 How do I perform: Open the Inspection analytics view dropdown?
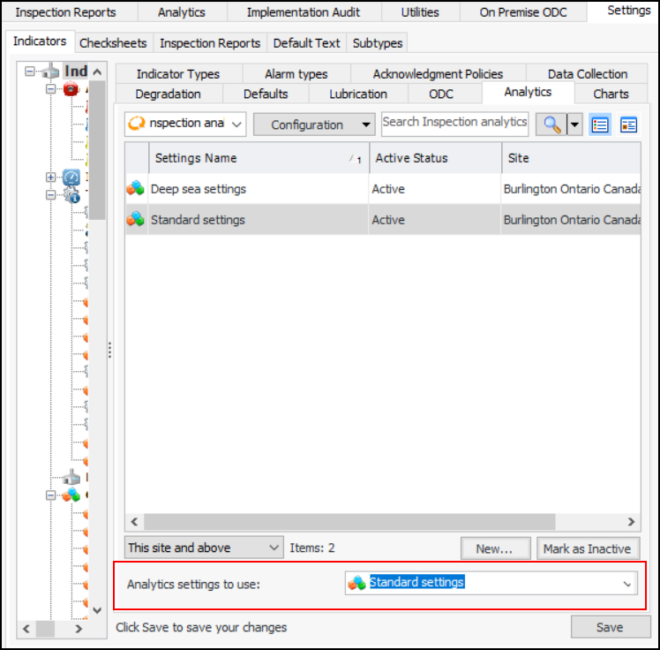[x=236, y=125]
